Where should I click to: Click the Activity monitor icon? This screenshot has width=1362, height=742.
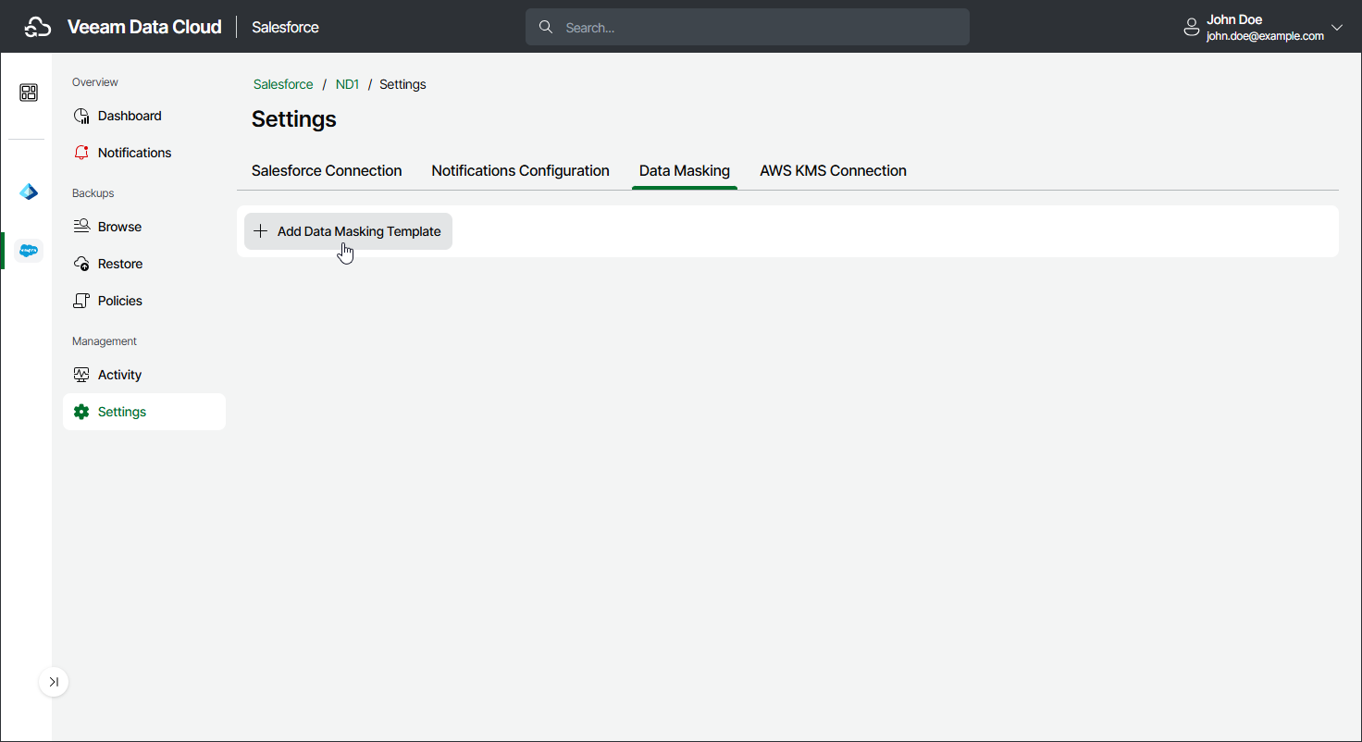click(x=81, y=375)
